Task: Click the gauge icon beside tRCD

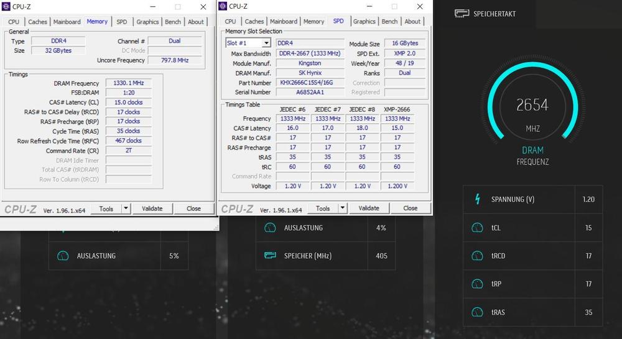Action: (478, 256)
